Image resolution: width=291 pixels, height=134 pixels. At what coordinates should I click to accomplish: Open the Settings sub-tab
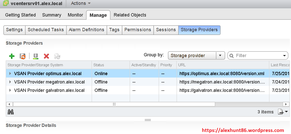point(14,30)
